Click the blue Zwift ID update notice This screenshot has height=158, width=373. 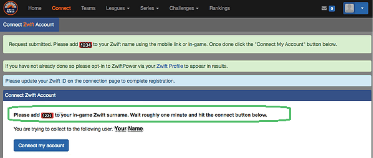pos(187,81)
